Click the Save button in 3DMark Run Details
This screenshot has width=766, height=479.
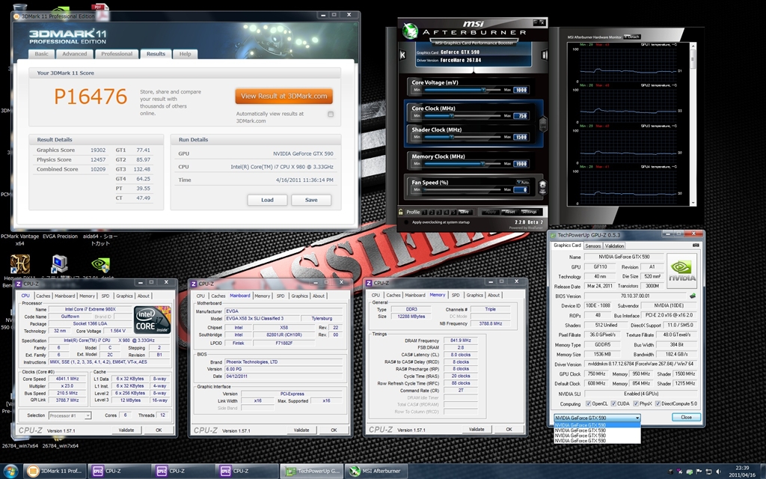point(311,200)
